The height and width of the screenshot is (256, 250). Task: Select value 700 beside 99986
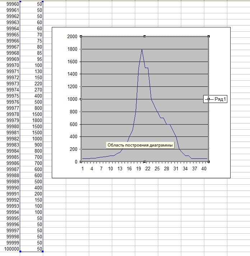coord(31,163)
